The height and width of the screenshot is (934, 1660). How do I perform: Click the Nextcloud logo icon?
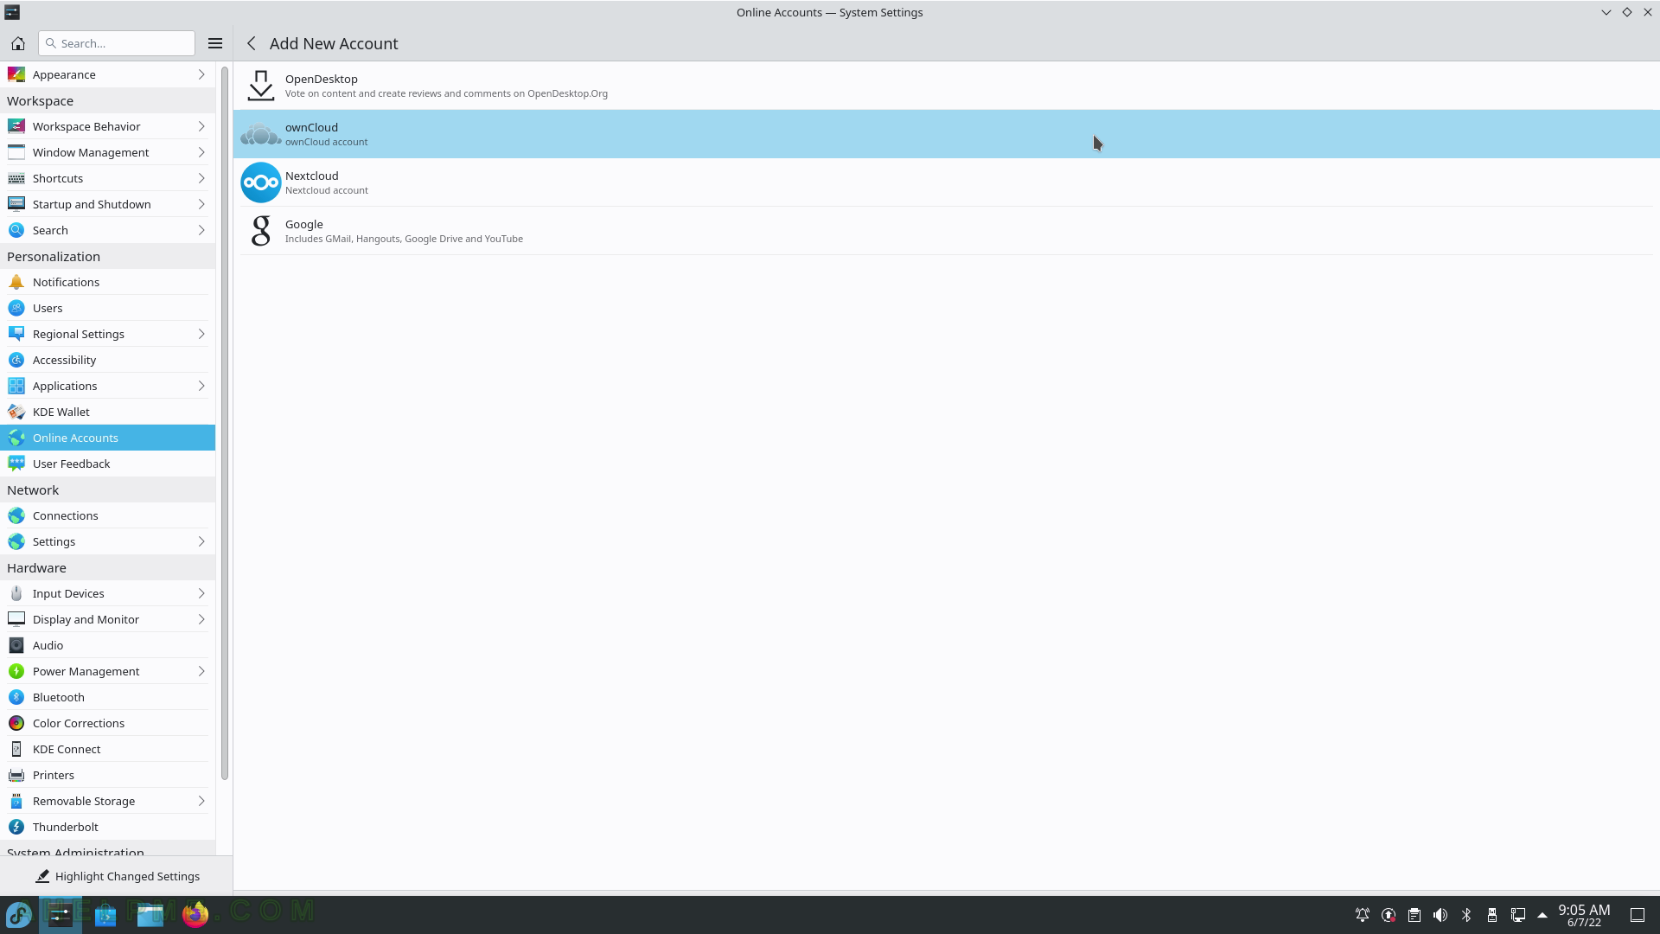pos(261,182)
